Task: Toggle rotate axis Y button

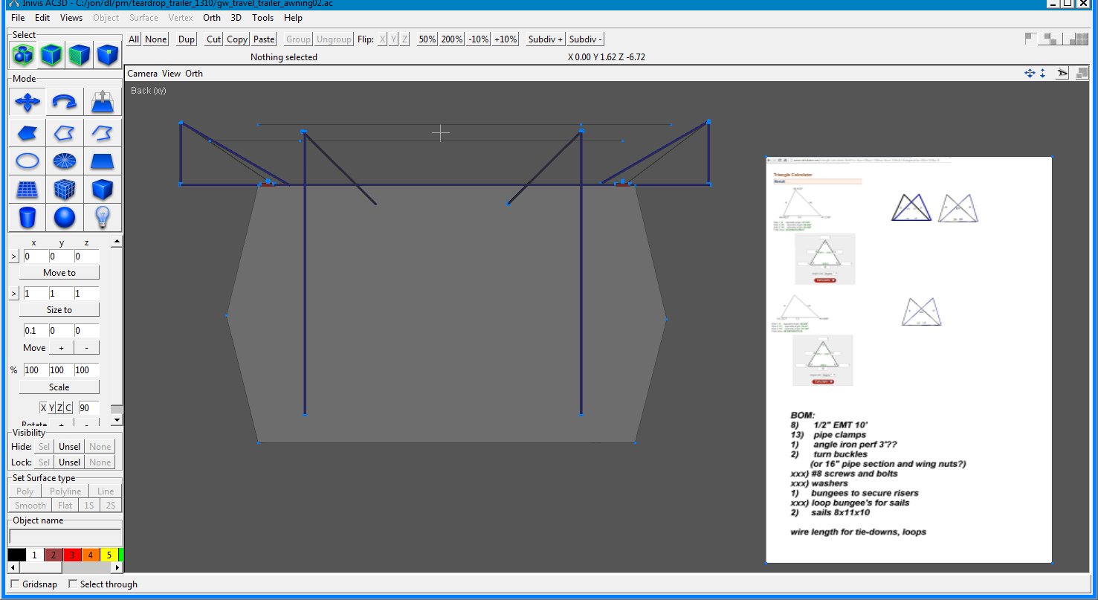Action: (x=51, y=407)
